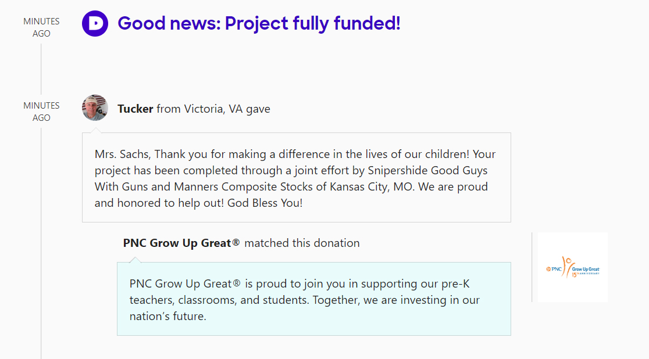Click the purple DonorsChoose D logo
Viewport: 649px width, 359px height.
[x=95, y=24]
